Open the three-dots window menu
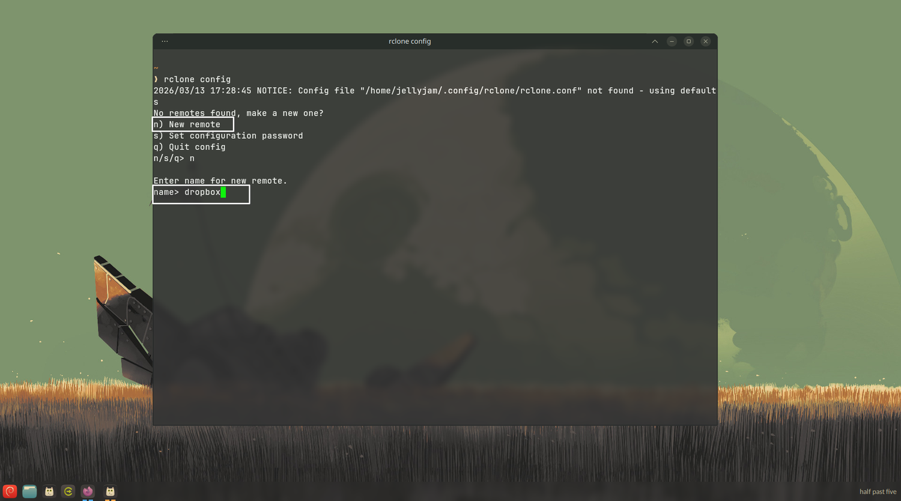Screen dimensions: 901x501 tap(165, 41)
